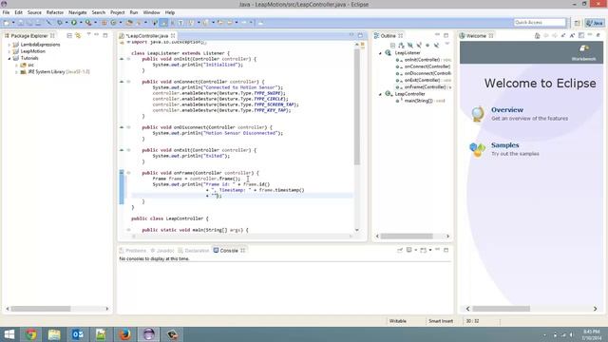Click the Welcome Home icon

537,36
